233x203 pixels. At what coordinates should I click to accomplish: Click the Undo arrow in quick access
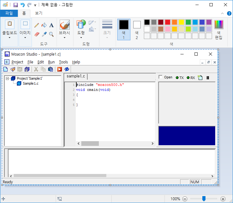point(23,5)
